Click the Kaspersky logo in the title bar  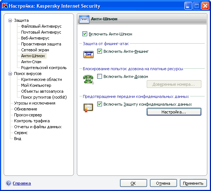pos(5,6)
